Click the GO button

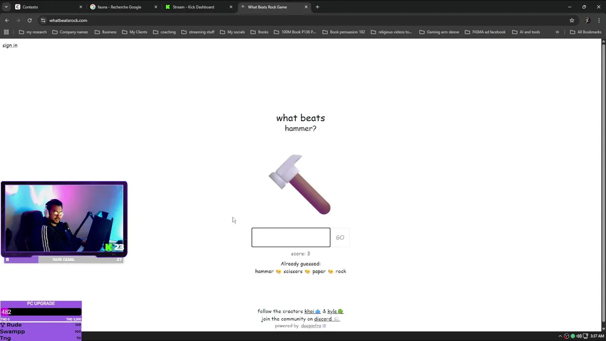[x=340, y=237]
